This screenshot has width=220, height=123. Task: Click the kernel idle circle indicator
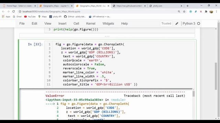[199, 24]
